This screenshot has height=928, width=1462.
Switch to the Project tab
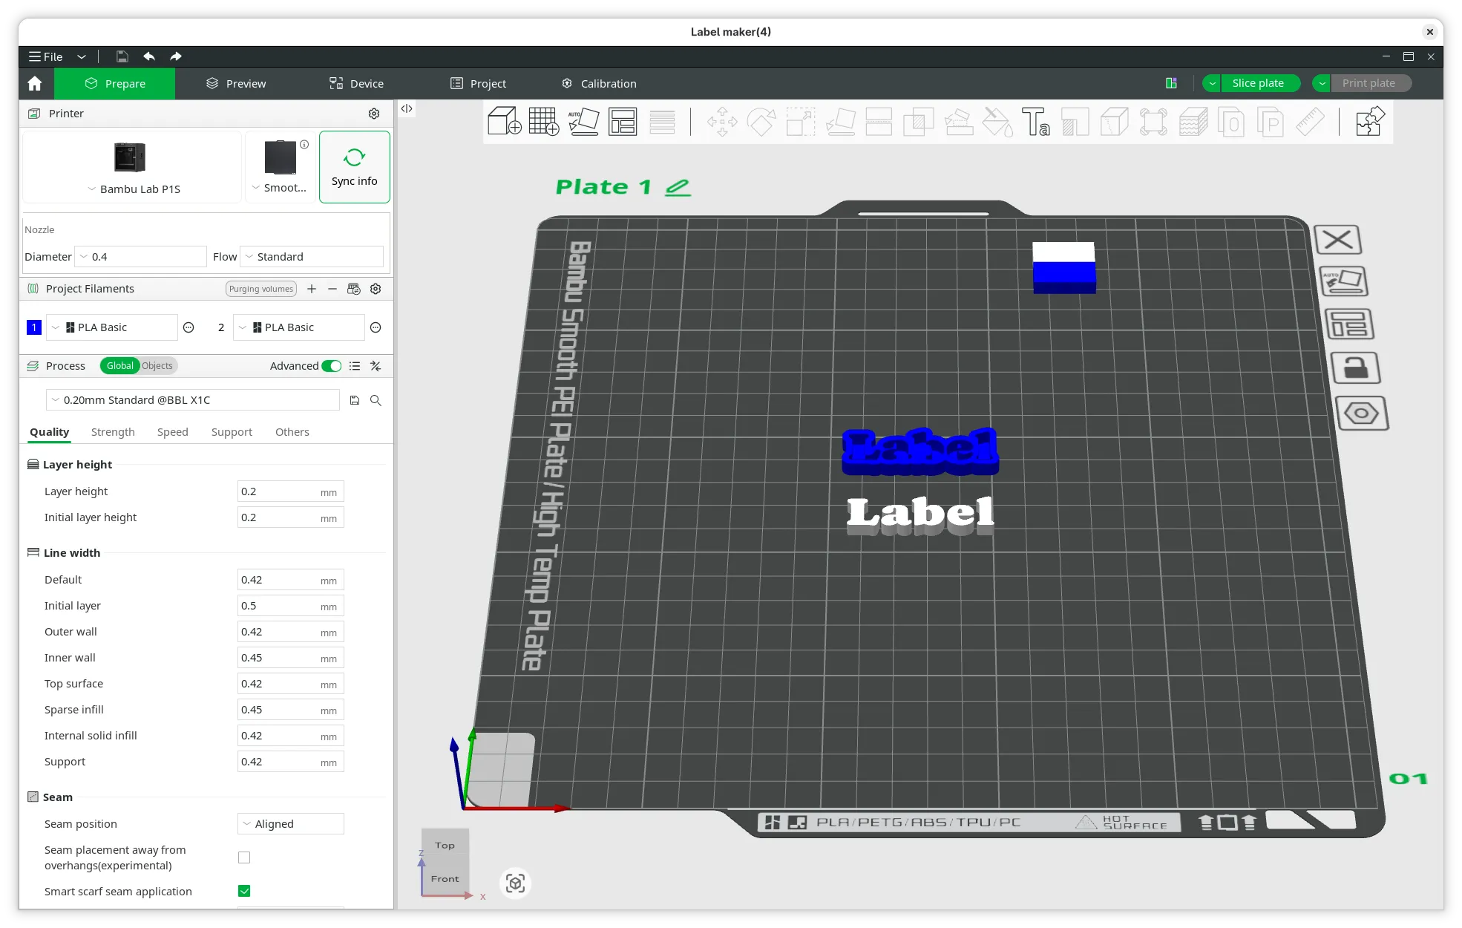click(x=478, y=84)
